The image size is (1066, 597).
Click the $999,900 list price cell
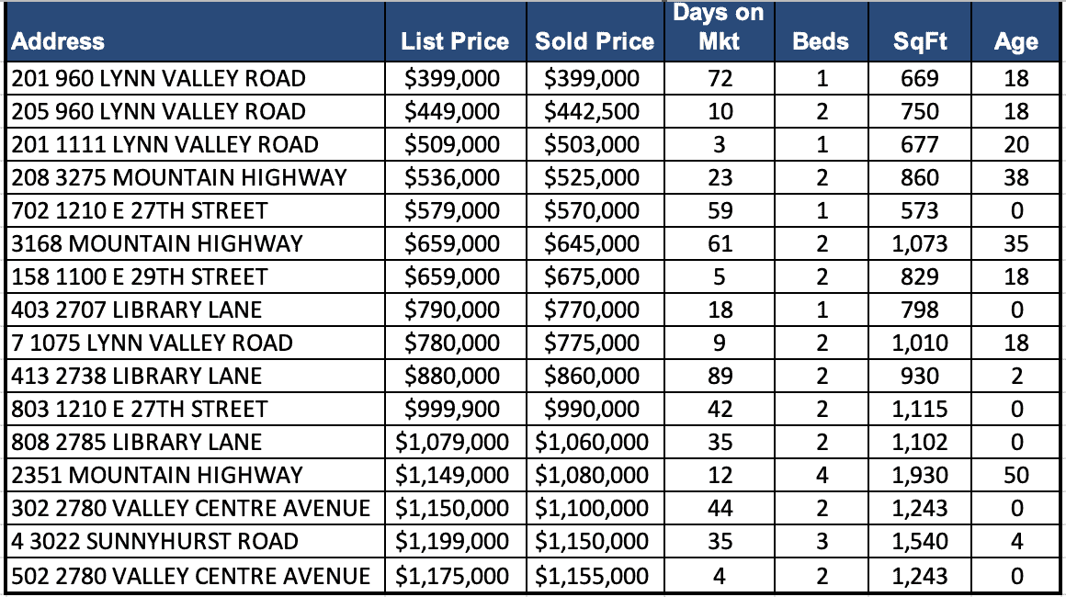(x=453, y=409)
